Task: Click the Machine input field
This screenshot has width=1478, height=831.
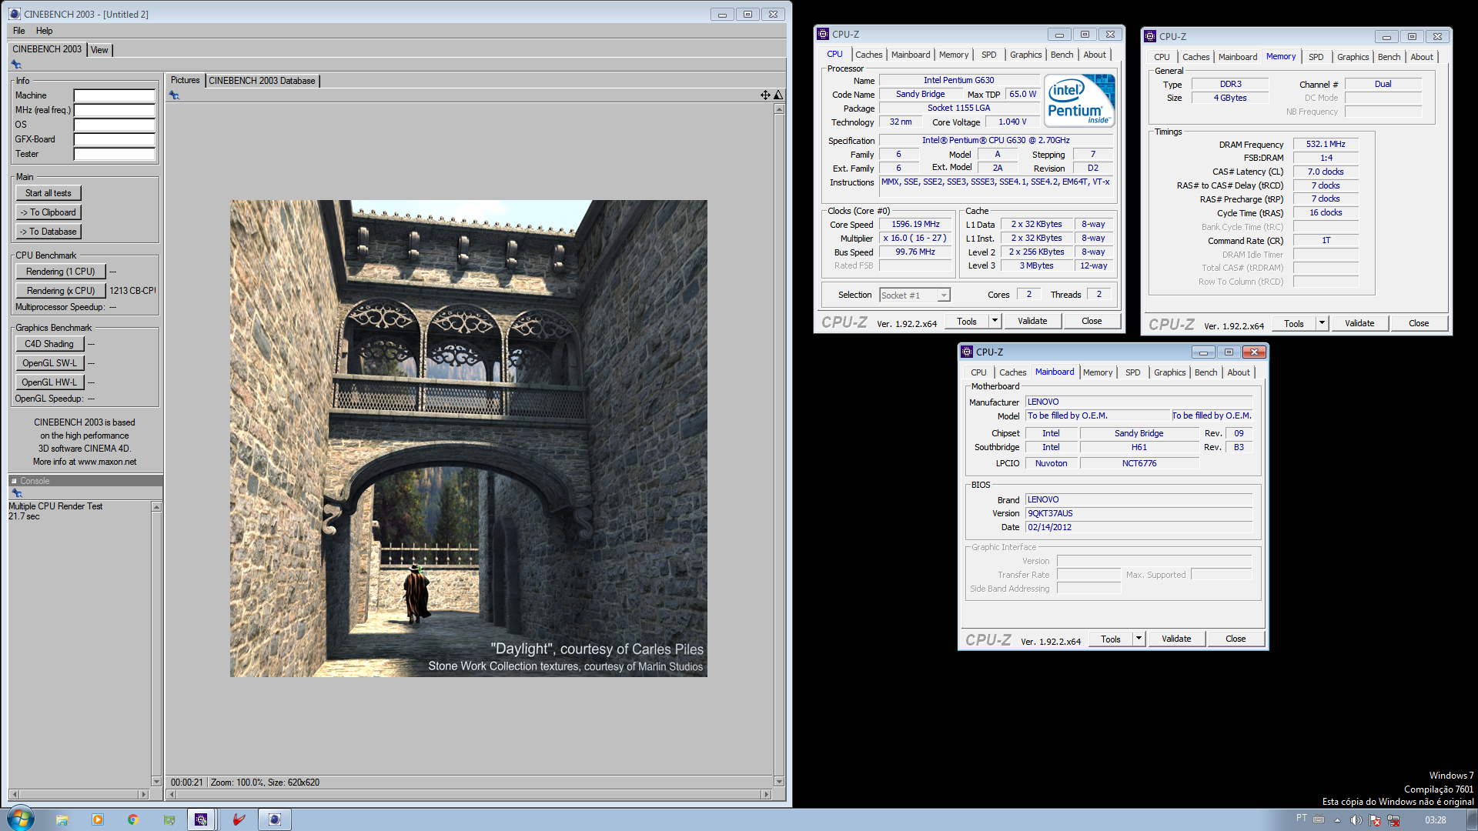Action: (114, 95)
